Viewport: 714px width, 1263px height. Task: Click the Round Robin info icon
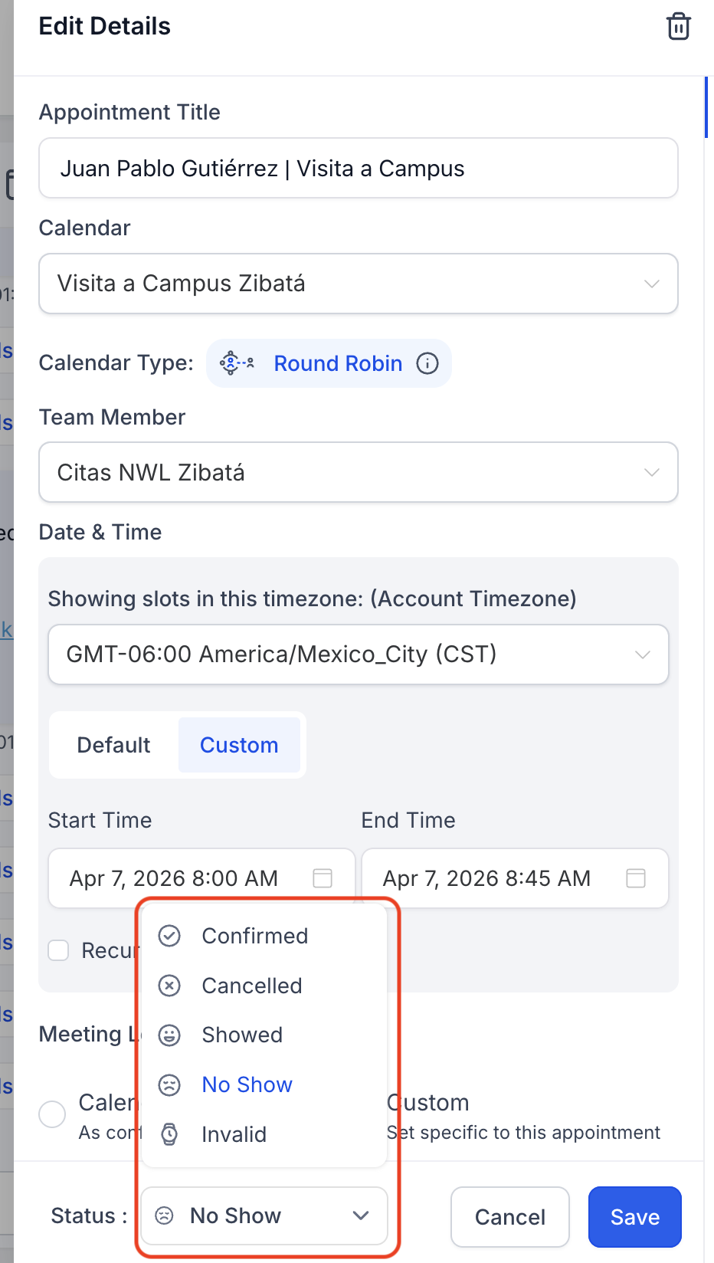(427, 363)
